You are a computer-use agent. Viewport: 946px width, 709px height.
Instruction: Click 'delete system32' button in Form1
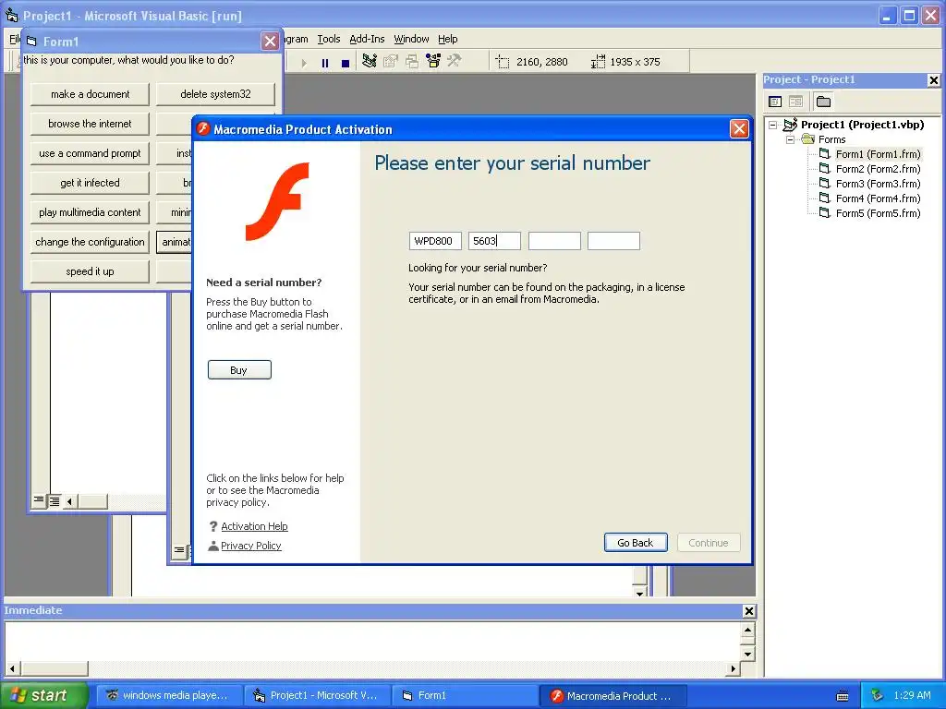pos(215,94)
